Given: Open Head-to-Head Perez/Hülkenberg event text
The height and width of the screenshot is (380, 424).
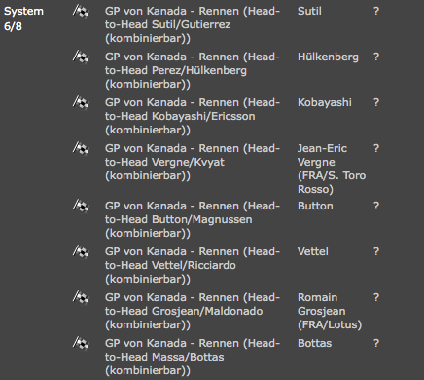Looking at the screenshot, I should coord(193,70).
